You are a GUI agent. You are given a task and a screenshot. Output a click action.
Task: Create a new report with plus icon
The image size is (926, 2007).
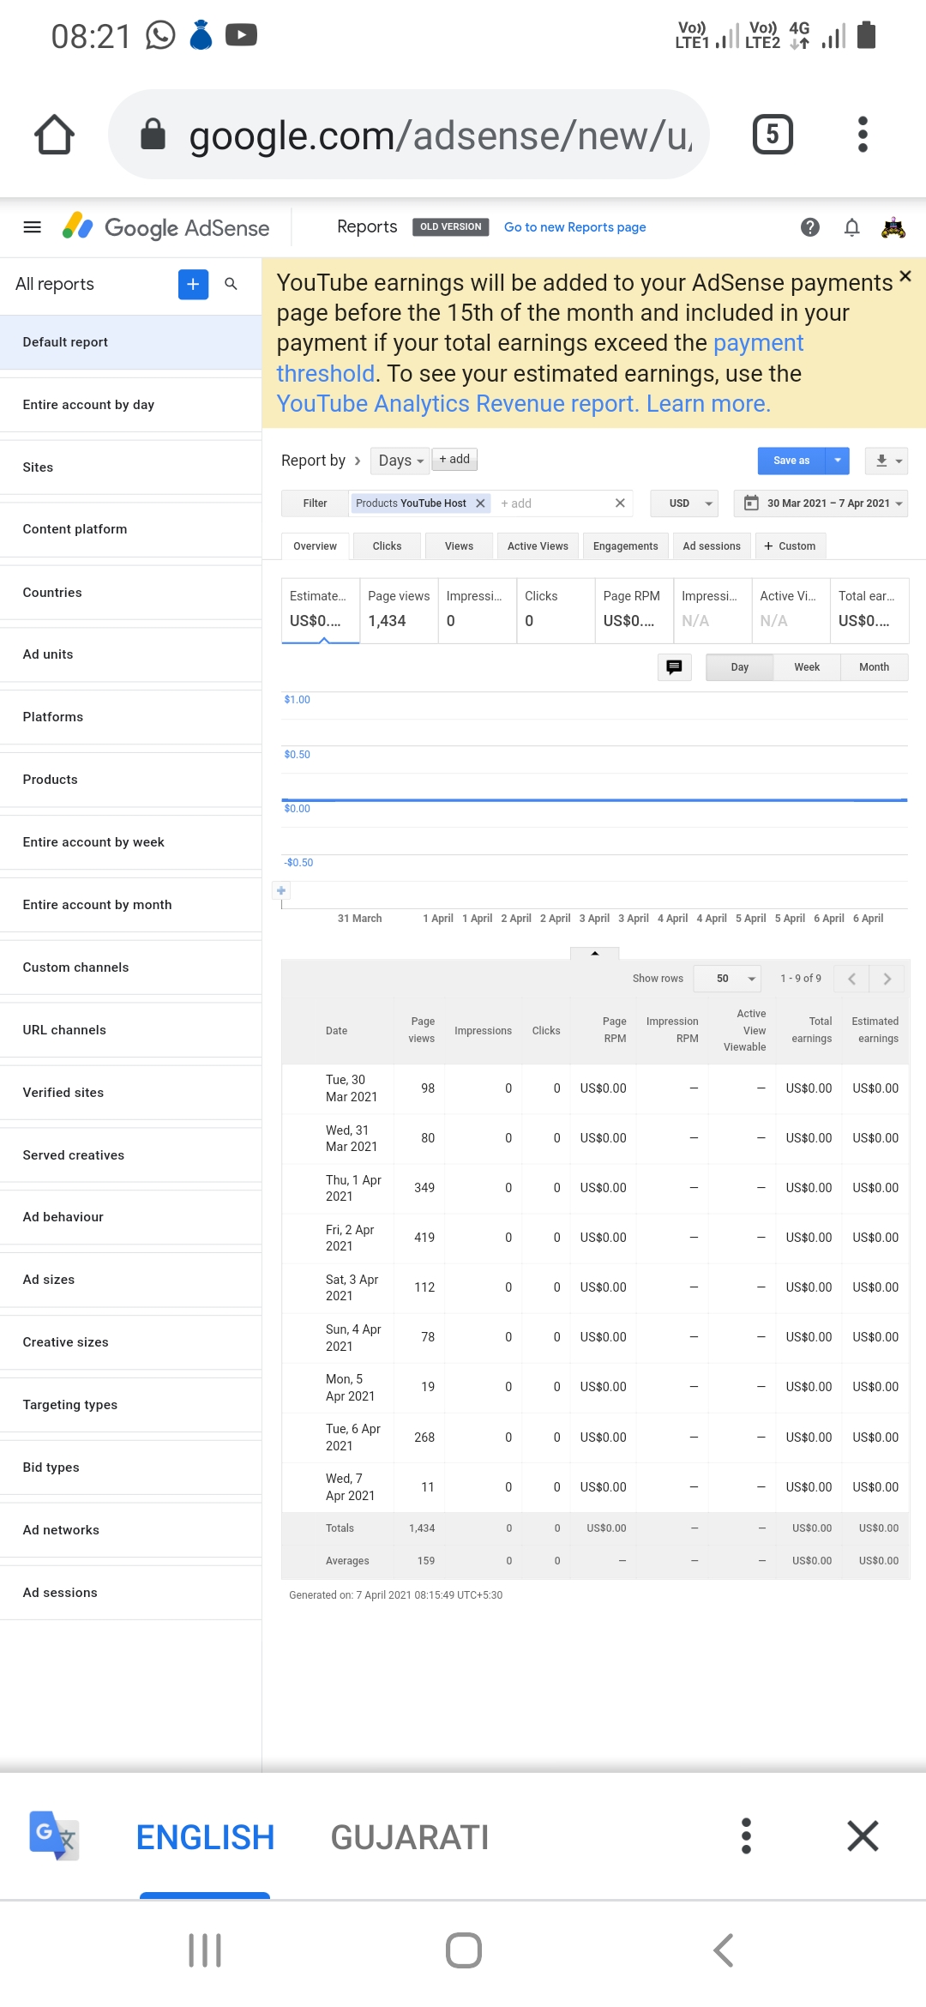[x=193, y=284]
